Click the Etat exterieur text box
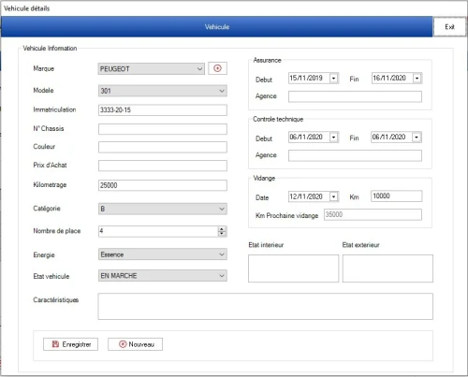The image size is (468, 377). (x=388, y=268)
